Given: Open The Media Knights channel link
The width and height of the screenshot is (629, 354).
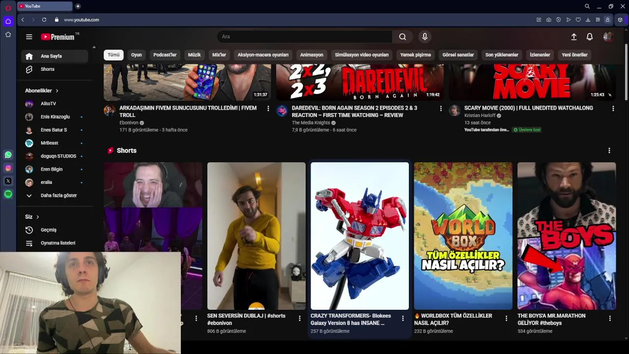Looking at the screenshot, I should (311, 123).
